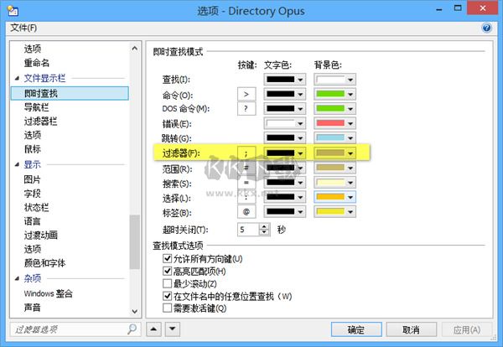Open 查找(I) background color dropdown
The height and width of the screenshot is (347, 503).
[x=334, y=80]
